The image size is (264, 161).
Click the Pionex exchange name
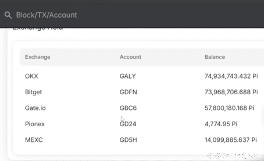(x=35, y=124)
